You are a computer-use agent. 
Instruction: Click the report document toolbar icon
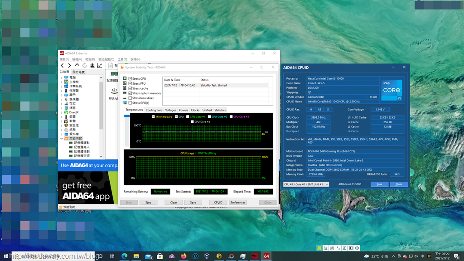coord(111,65)
